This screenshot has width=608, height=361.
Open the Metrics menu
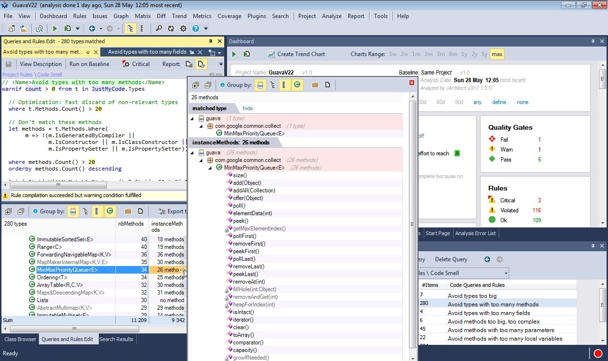click(202, 16)
